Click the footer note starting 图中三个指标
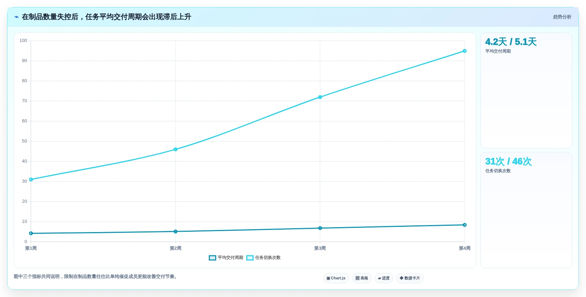This screenshot has height=297, width=586. (x=95, y=277)
